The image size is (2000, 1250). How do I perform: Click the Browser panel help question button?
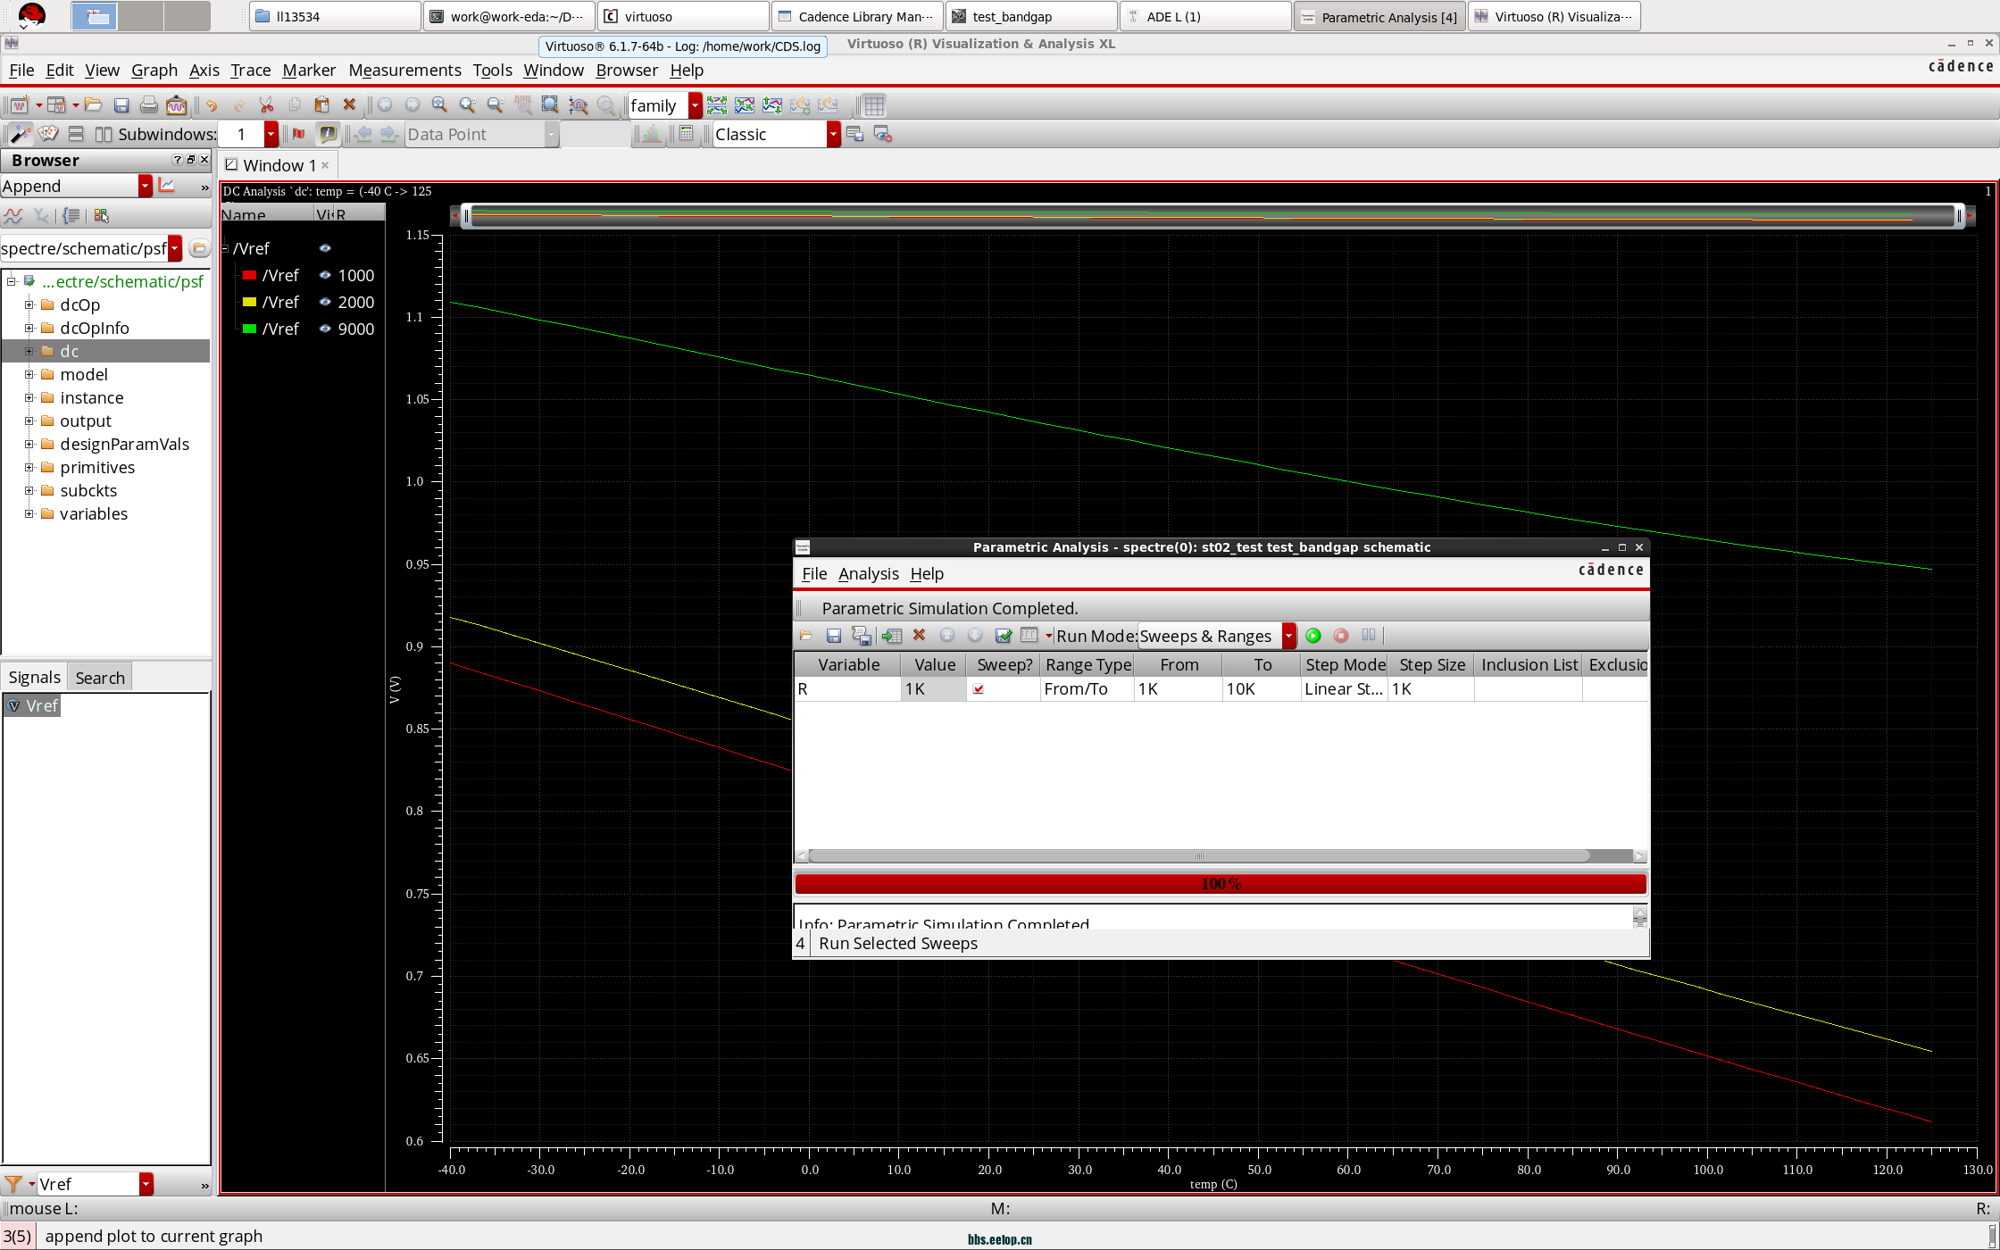[177, 160]
